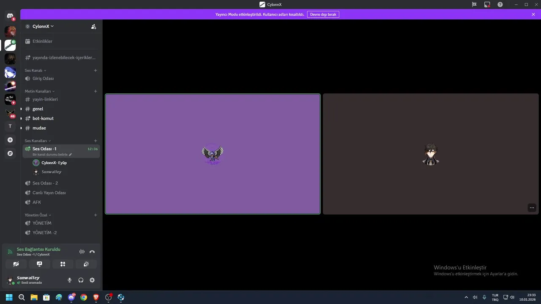Select CylonnX- Eyüp purple video tile

click(x=213, y=154)
